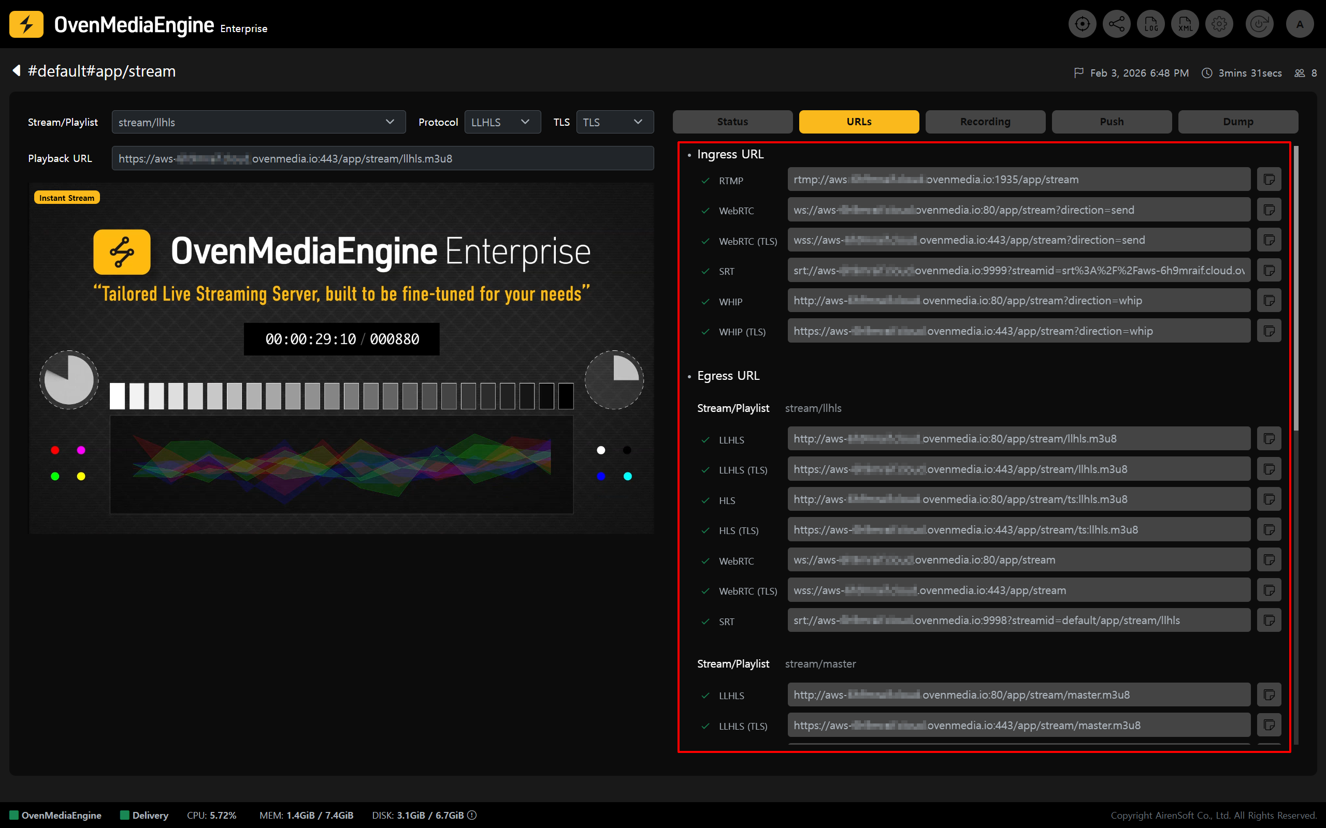Copy the egress SRT URL

(x=1269, y=620)
